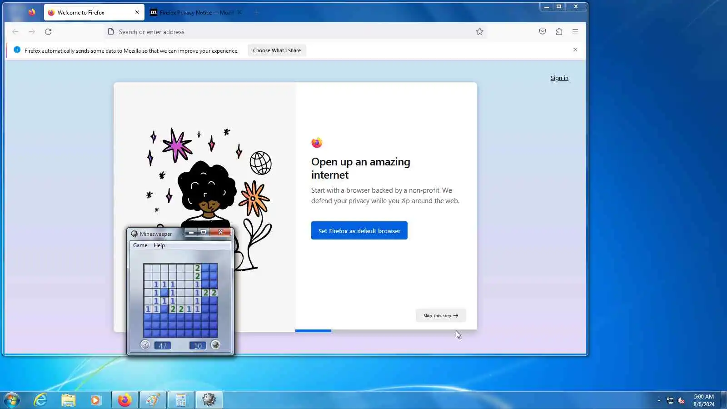
Task: Open Save to Pocket in Firefox toolbar
Action: pyautogui.click(x=543, y=31)
